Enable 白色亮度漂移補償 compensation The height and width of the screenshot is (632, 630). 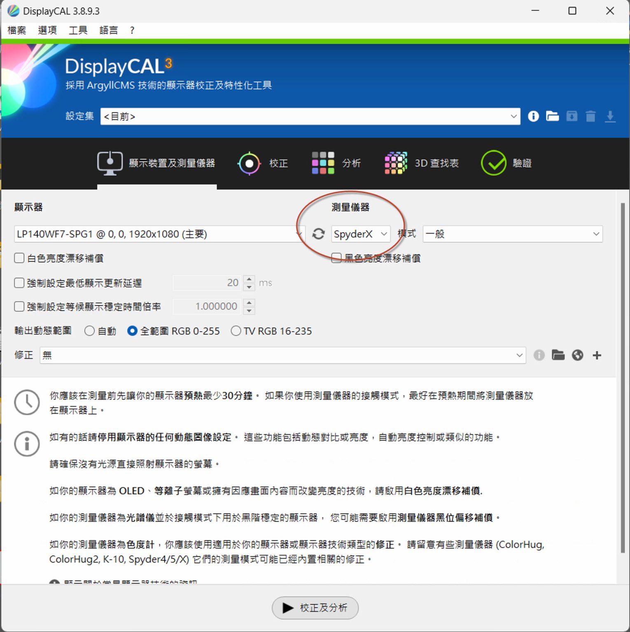(x=19, y=258)
